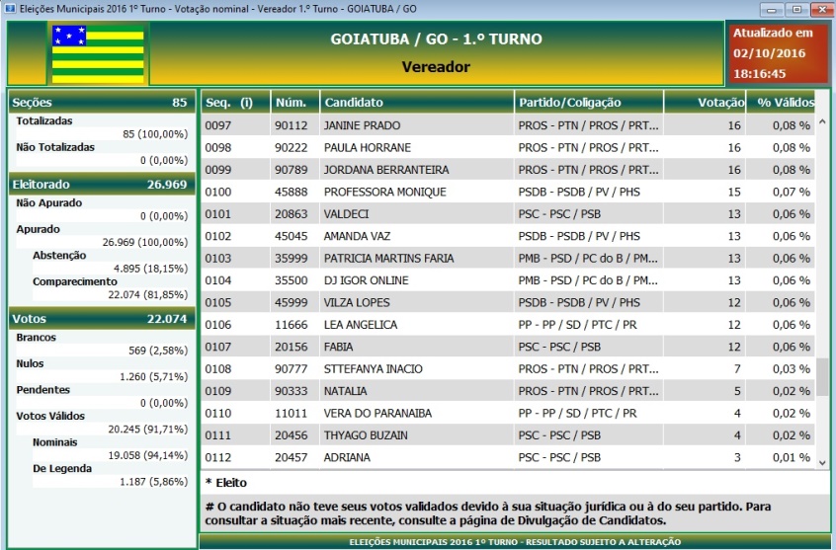
Task: Click the Atualizado em timestamp box
Action: tap(777, 52)
